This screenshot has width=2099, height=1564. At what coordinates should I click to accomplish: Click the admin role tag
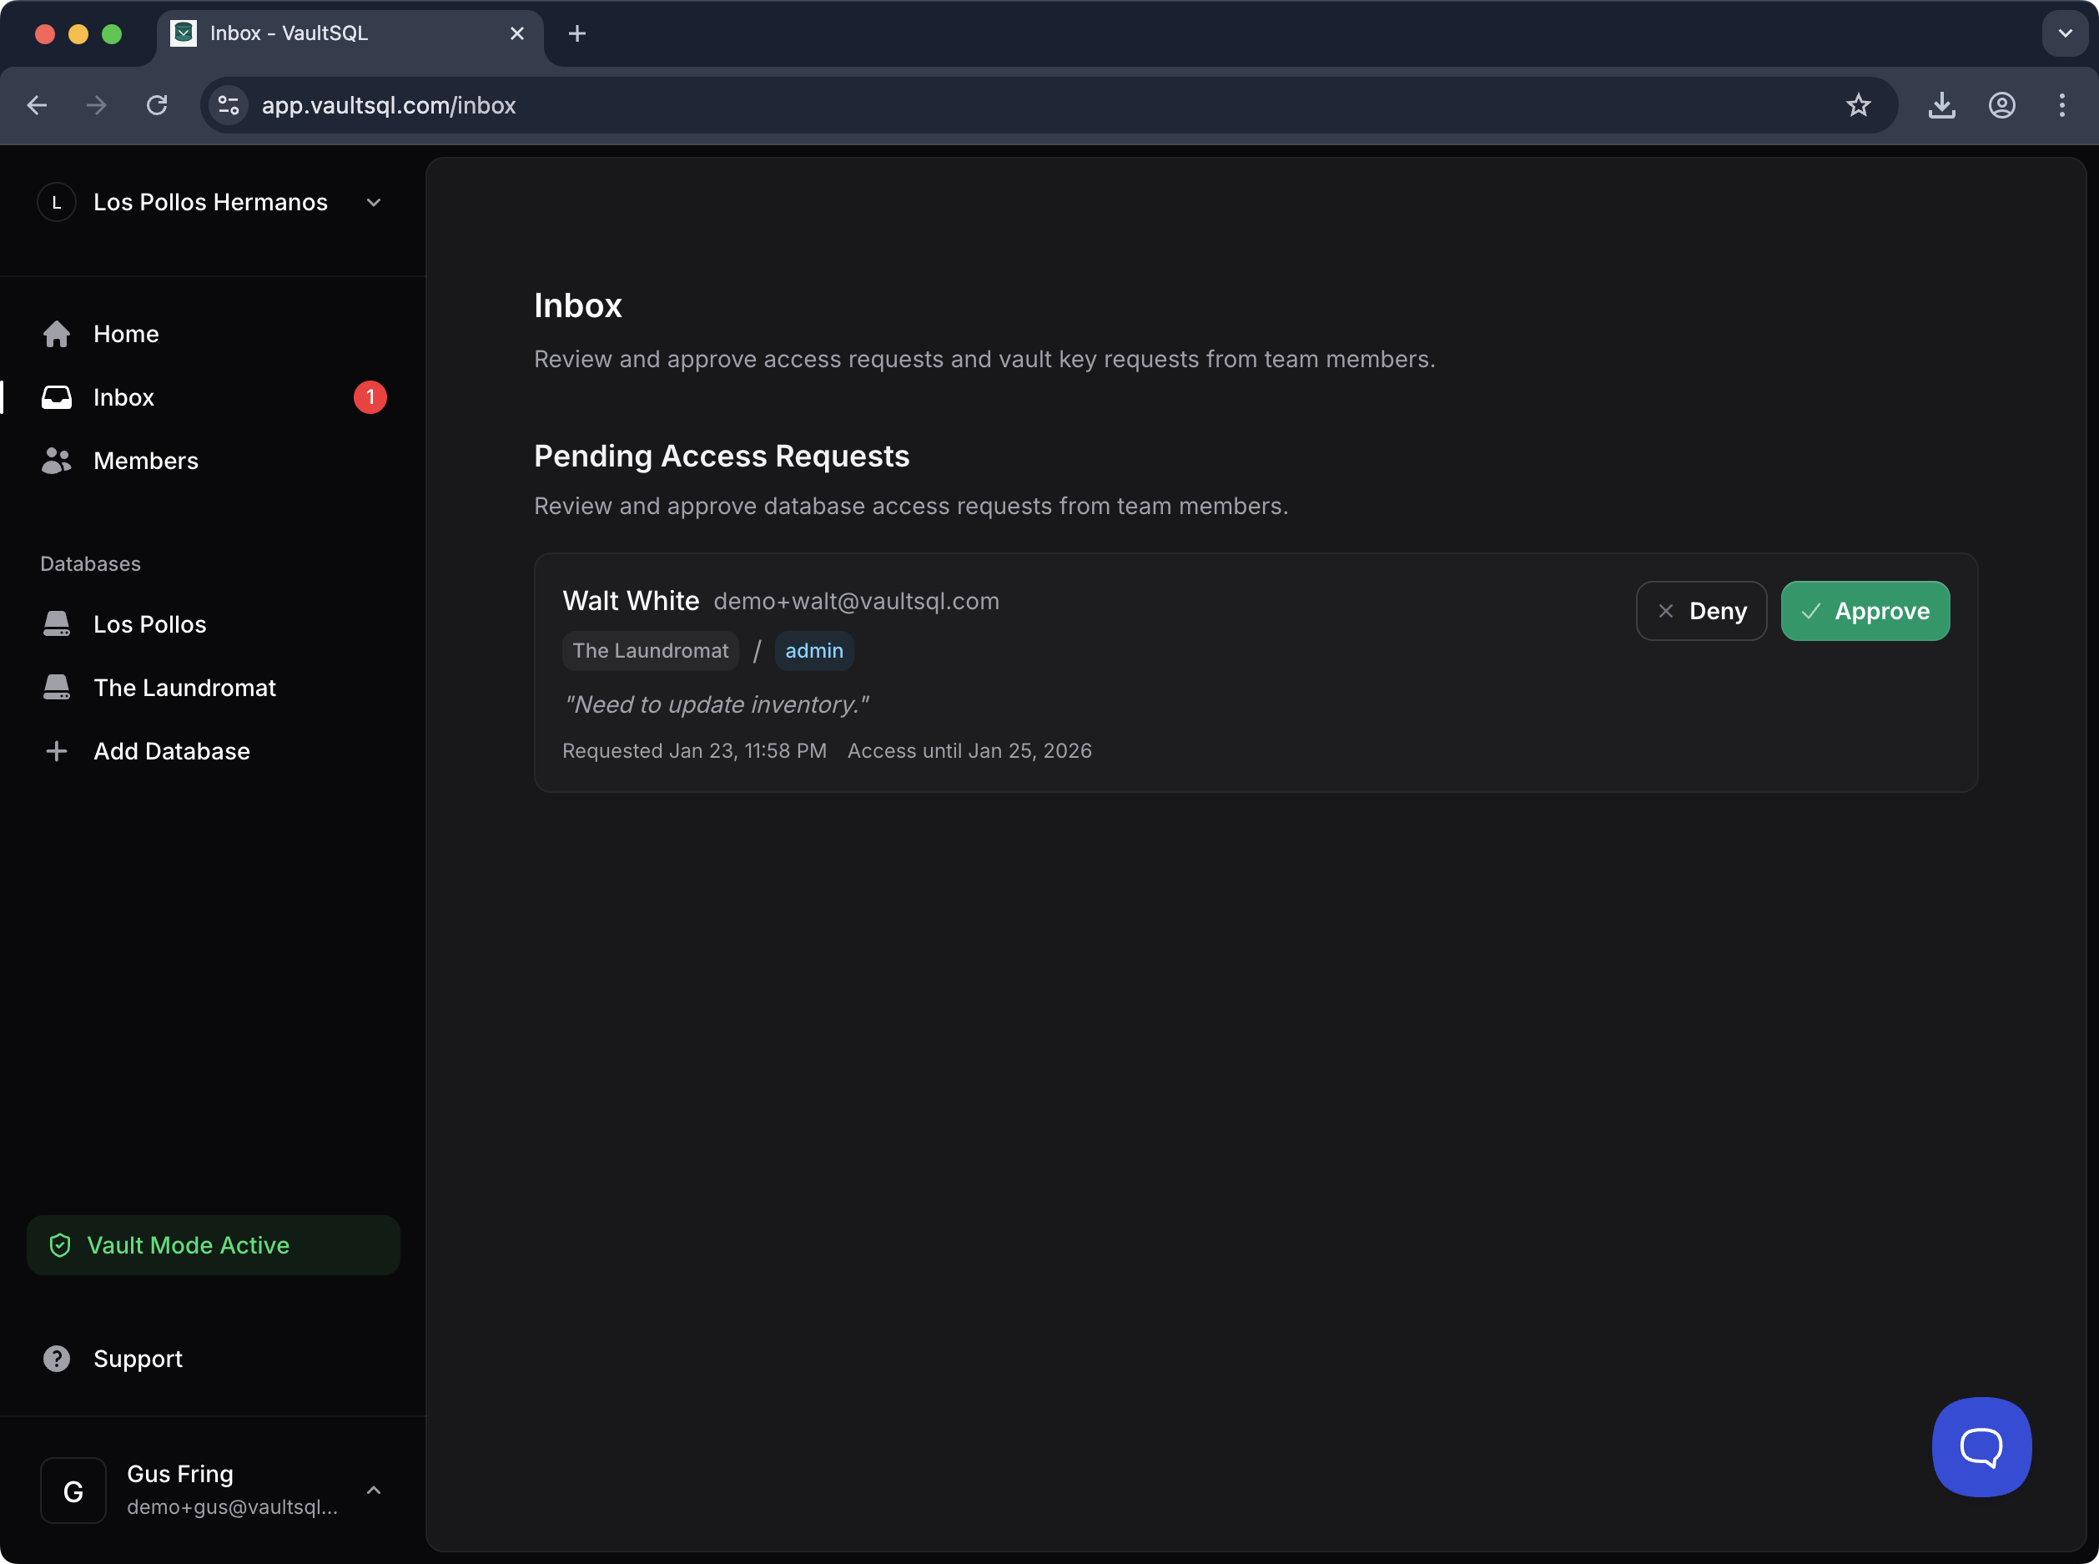814,650
